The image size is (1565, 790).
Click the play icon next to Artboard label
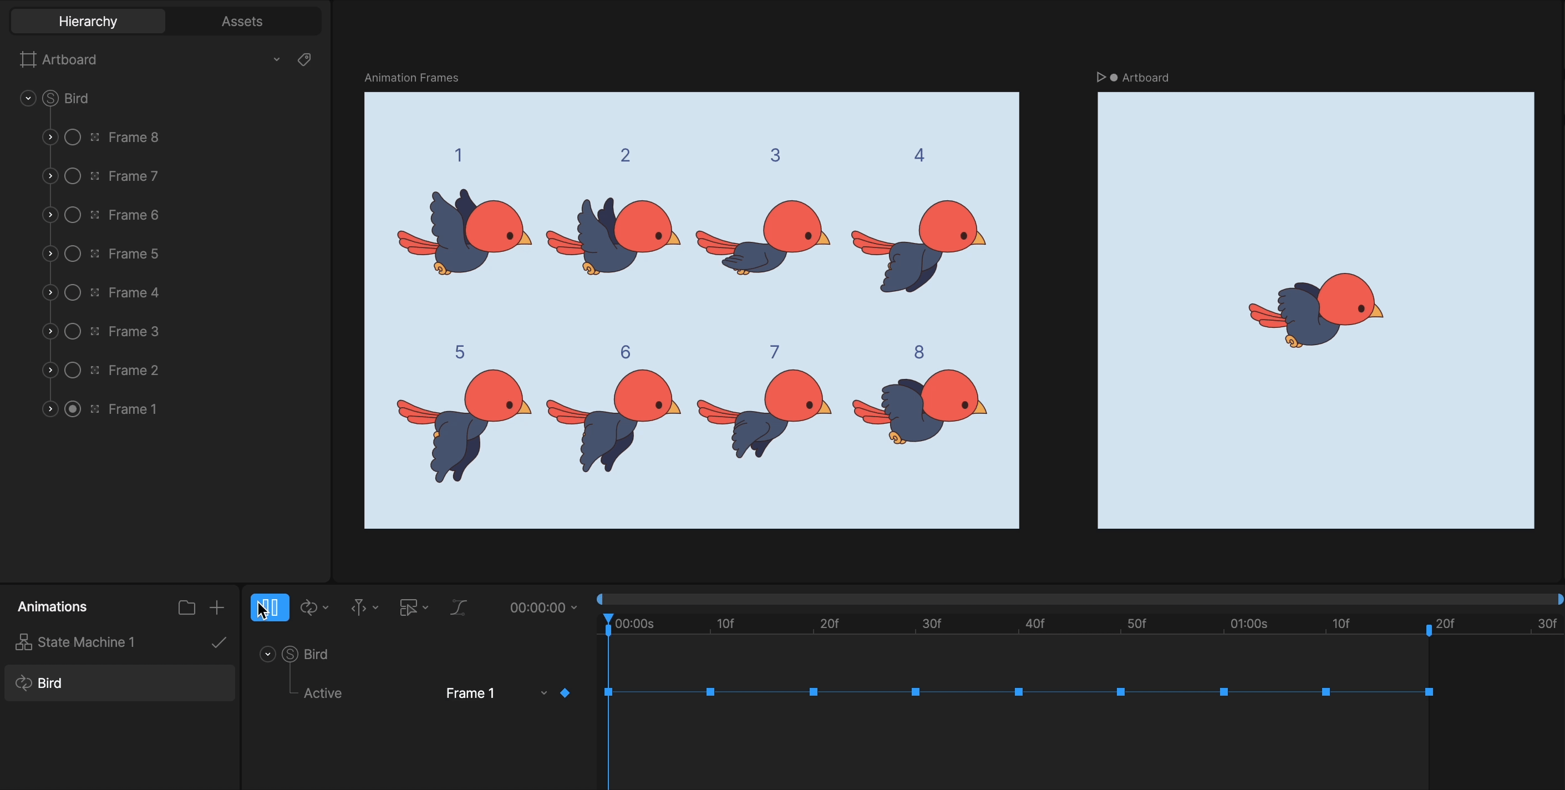(x=1100, y=77)
